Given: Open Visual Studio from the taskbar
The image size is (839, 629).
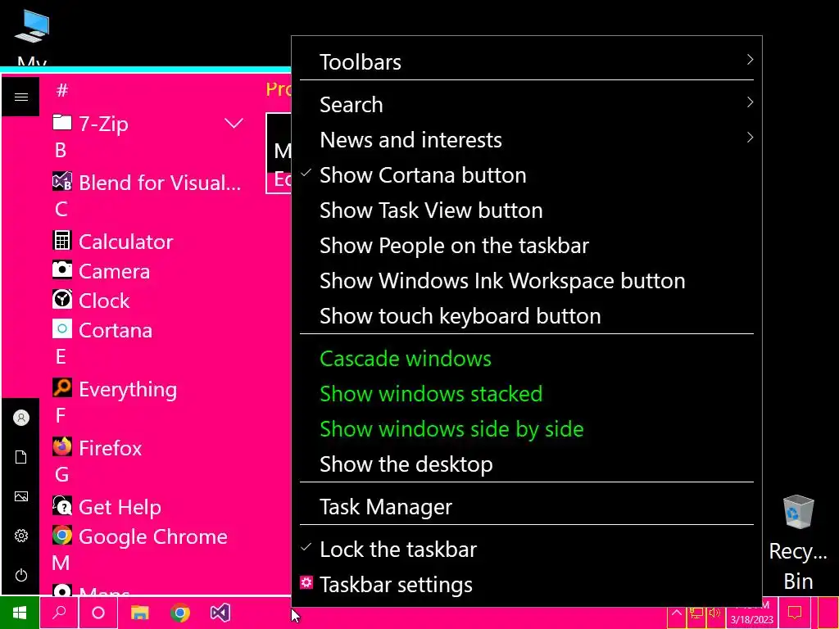Looking at the screenshot, I should (220, 613).
